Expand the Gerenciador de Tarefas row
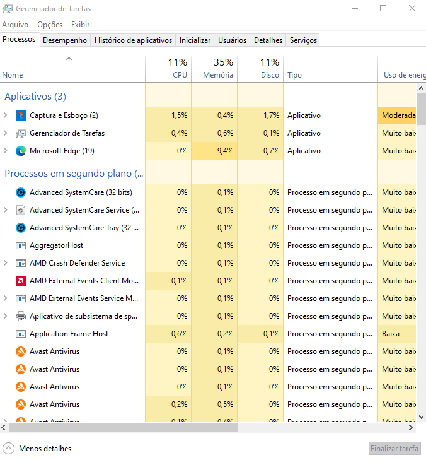This screenshot has width=426, height=460. [6, 133]
